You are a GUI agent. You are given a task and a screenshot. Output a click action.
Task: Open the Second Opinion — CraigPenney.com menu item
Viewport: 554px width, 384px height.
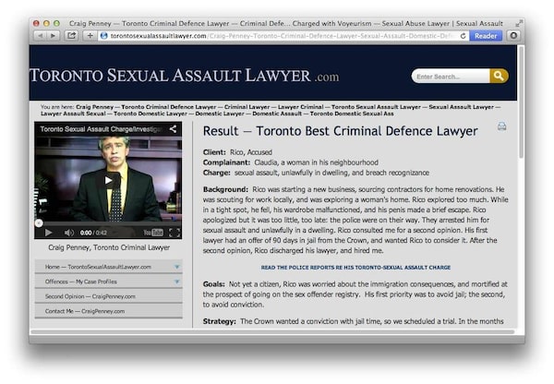point(90,296)
